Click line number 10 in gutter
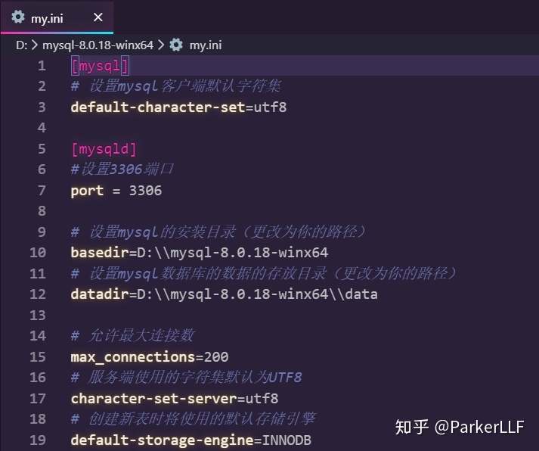The height and width of the screenshot is (451, 539). coord(38,253)
